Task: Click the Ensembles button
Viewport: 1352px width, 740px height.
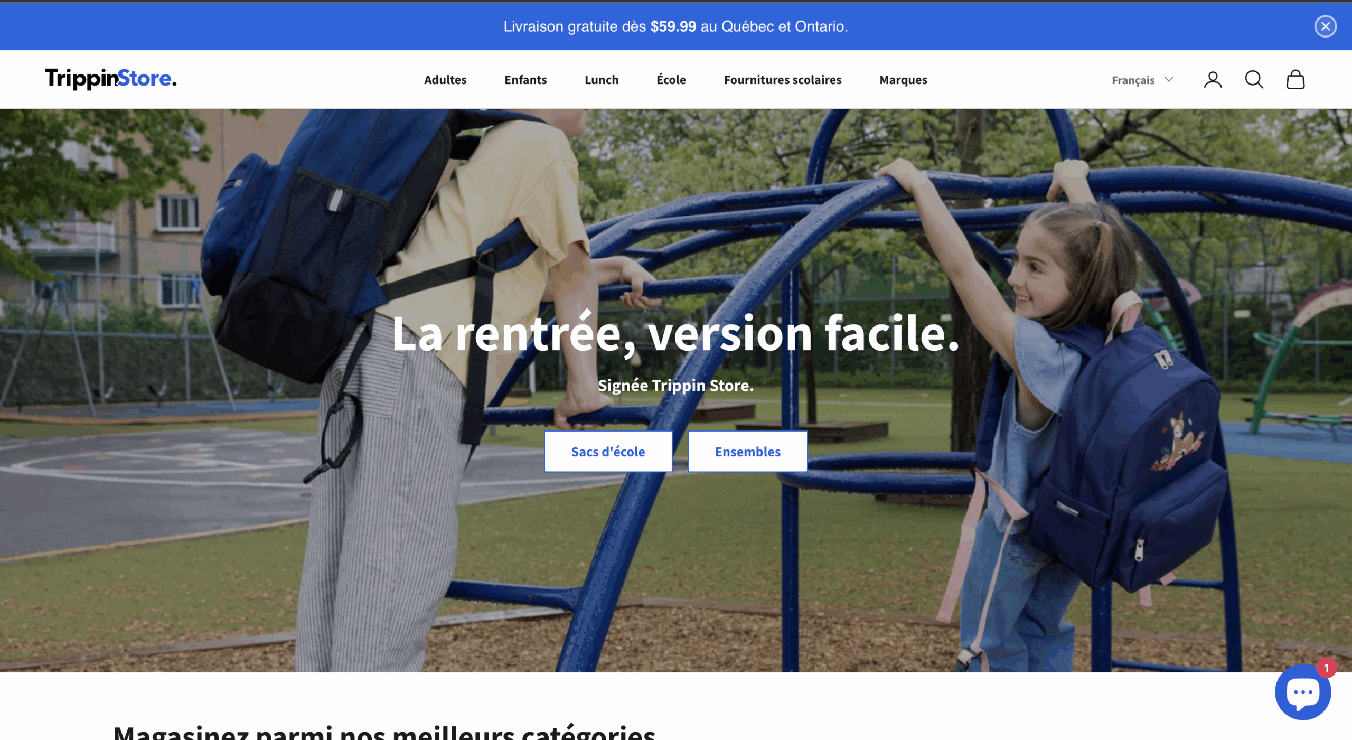Action: (747, 452)
